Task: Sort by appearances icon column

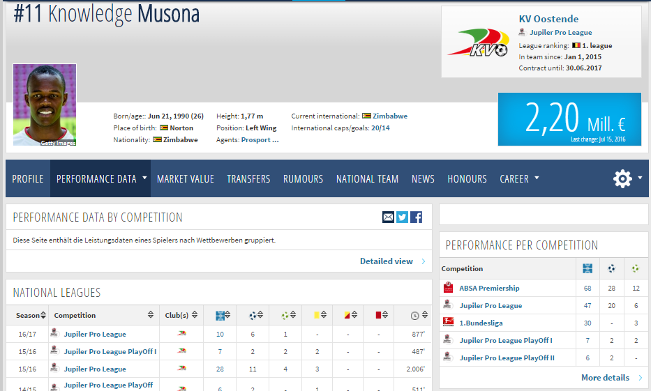Action: coord(223,316)
